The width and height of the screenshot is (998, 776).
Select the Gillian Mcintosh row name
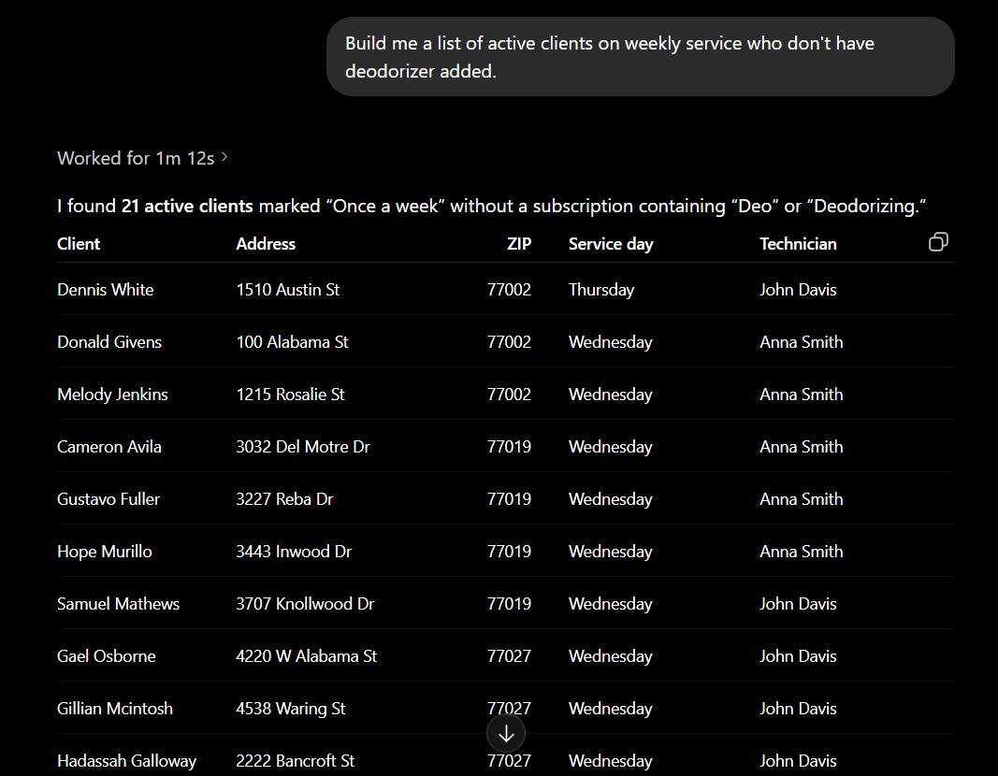click(114, 709)
